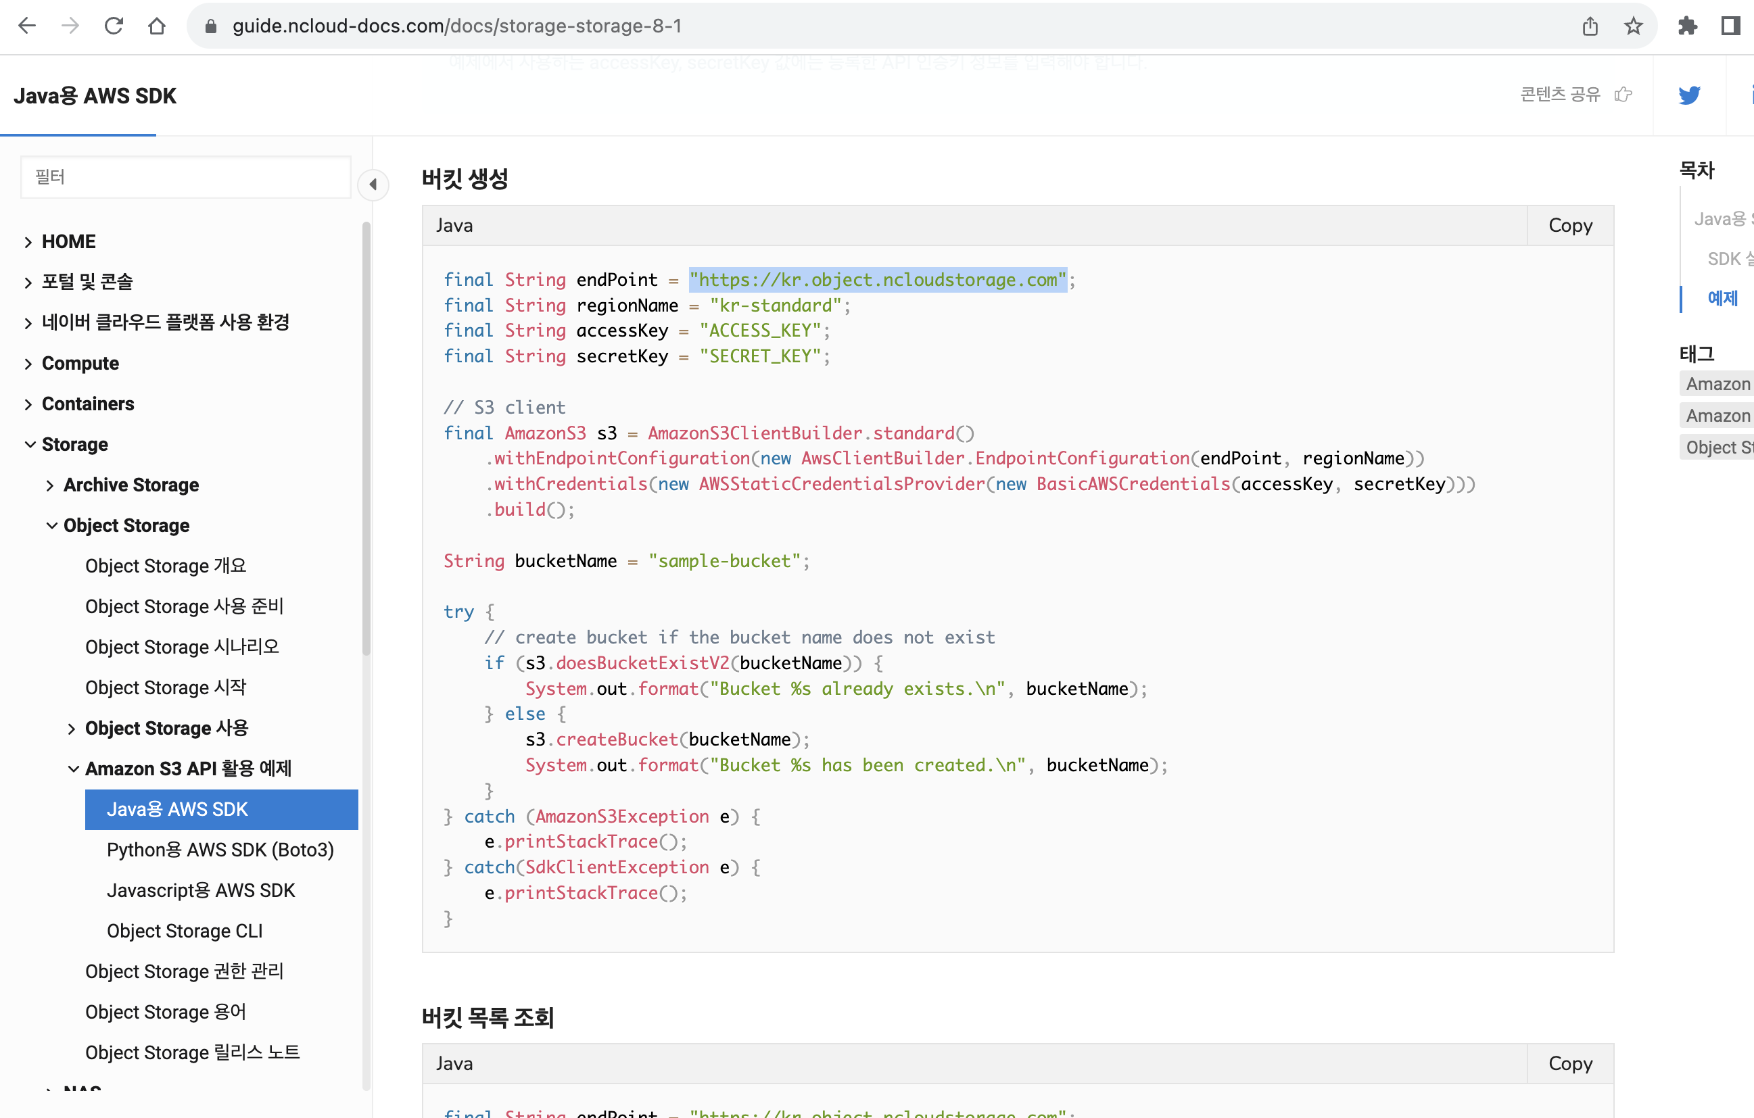Image resolution: width=1754 pixels, height=1118 pixels.
Task: Click the "// S3 client" comment
Action: pos(505,407)
